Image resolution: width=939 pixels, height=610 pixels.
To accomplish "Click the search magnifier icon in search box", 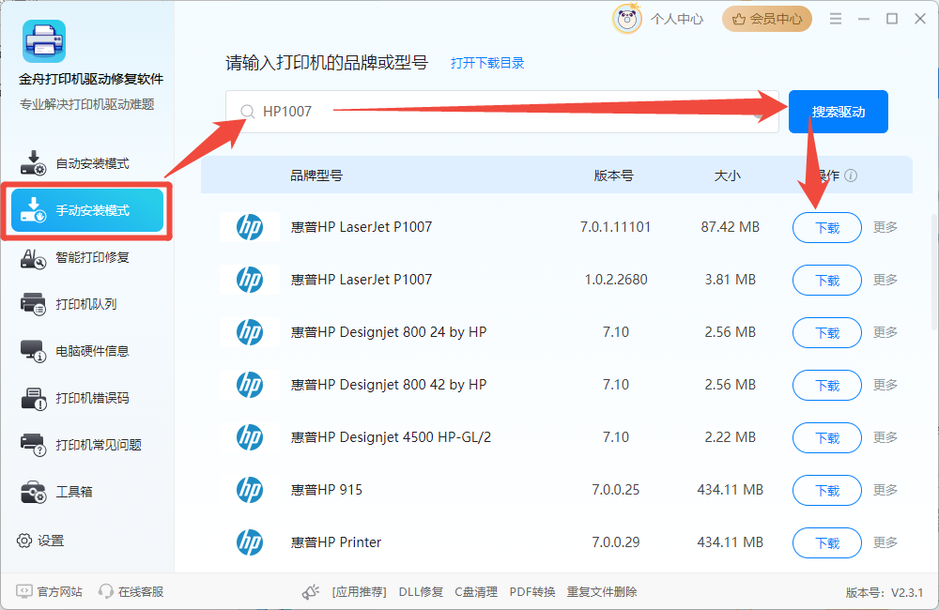I will [247, 112].
